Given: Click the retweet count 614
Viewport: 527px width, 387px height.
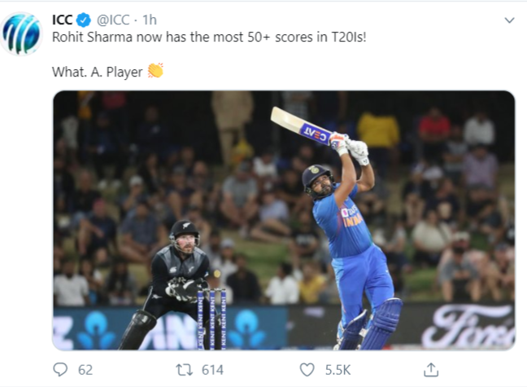Looking at the screenshot, I should (212, 370).
